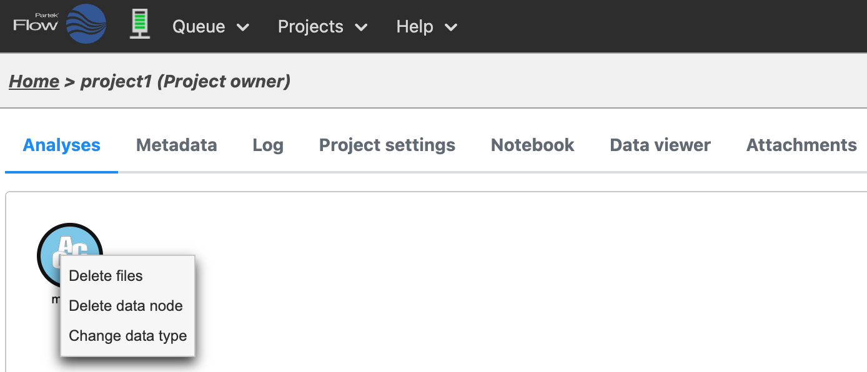
Task: Switch to the Metadata tab
Action: pyautogui.click(x=176, y=145)
